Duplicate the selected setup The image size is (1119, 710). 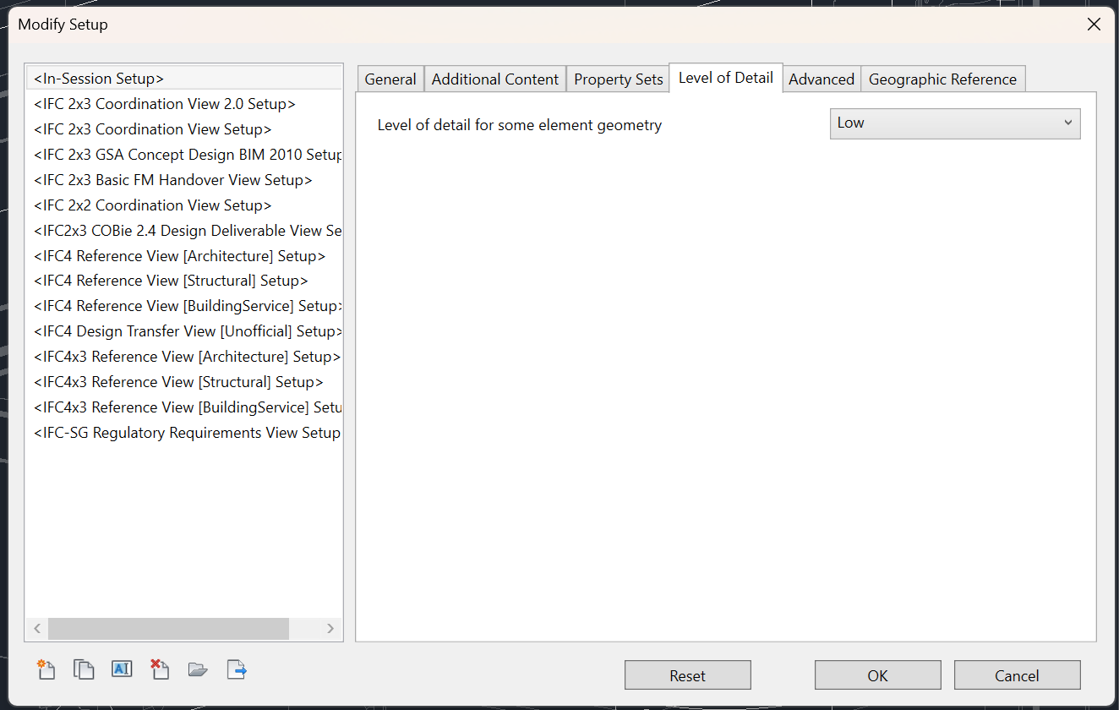coord(84,670)
